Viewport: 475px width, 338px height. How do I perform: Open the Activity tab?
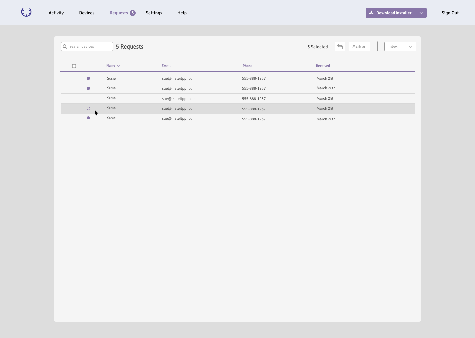56,13
